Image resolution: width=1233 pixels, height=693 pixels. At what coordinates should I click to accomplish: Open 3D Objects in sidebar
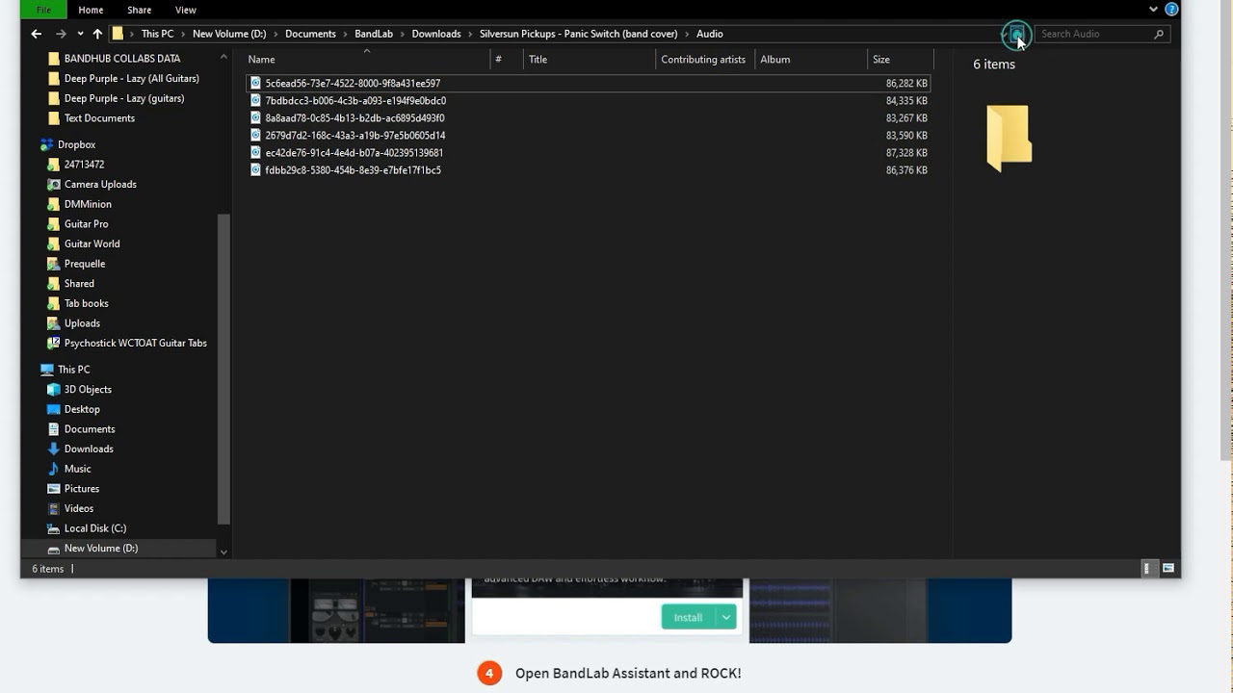(x=88, y=389)
